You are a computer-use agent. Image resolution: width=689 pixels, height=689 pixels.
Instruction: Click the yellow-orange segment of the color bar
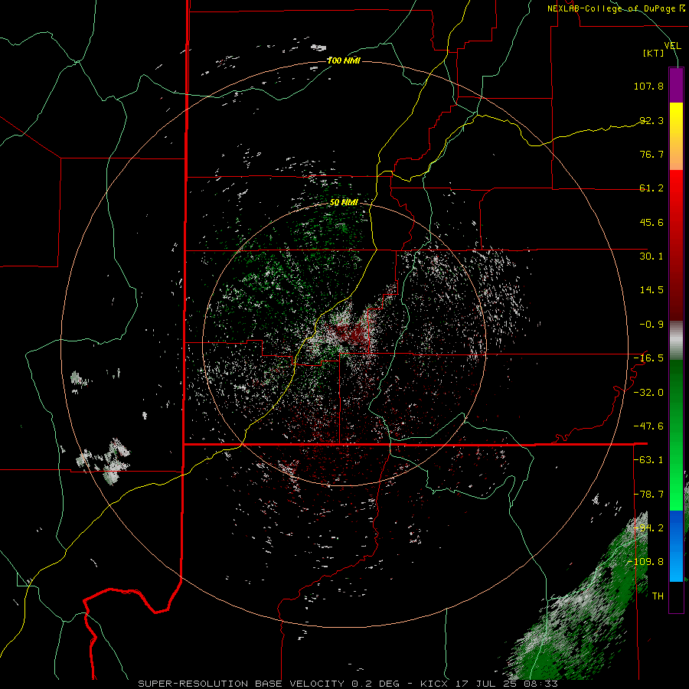(676, 136)
